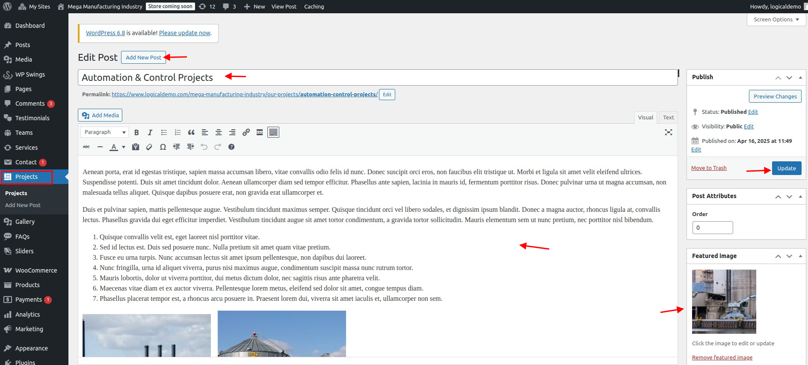
Task: Toggle the second toolbar row (Toolbar Toggle)
Action: click(273, 133)
